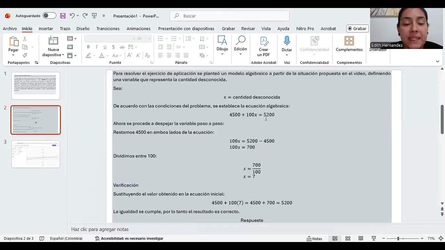
Task: Open the slide Section dropdown
Action: pos(72,55)
